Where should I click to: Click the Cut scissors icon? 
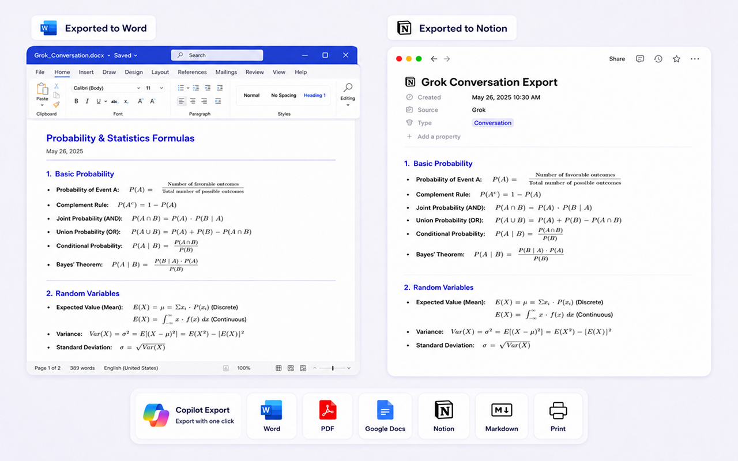(57, 86)
